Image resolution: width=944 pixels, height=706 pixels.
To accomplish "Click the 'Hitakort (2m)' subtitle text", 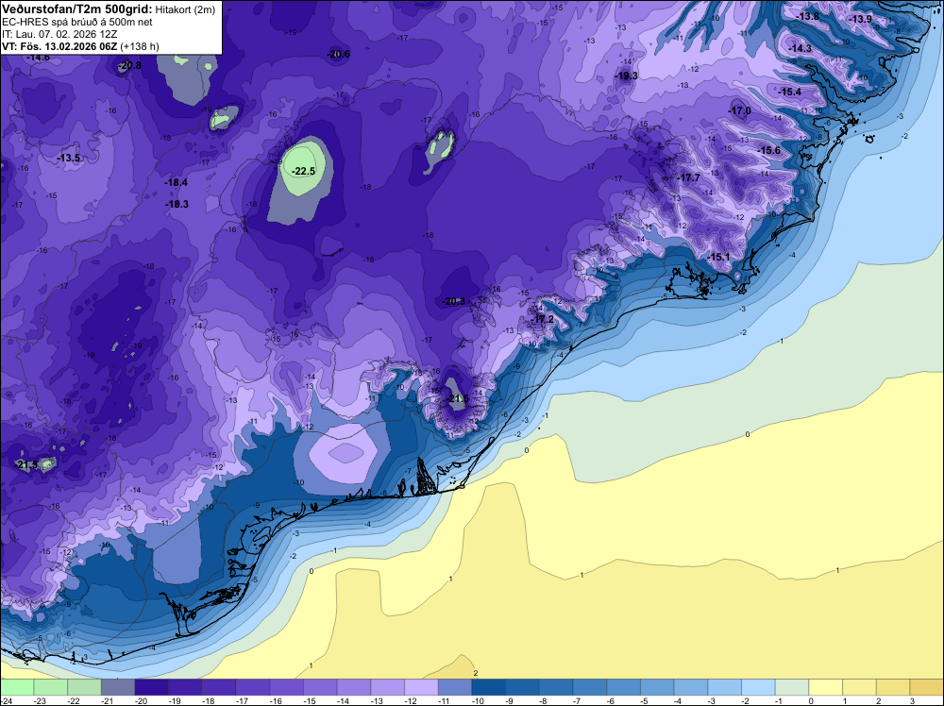I will (x=185, y=9).
